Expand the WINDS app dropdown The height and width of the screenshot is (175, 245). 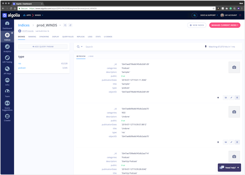(39, 15)
